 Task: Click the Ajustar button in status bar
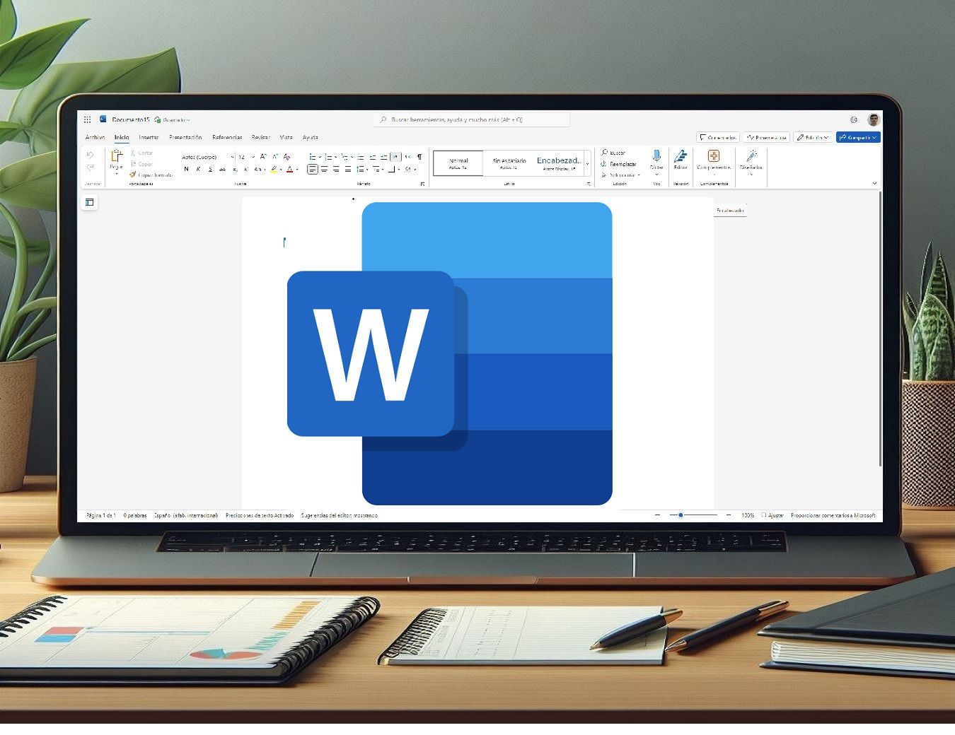(772, 515)
